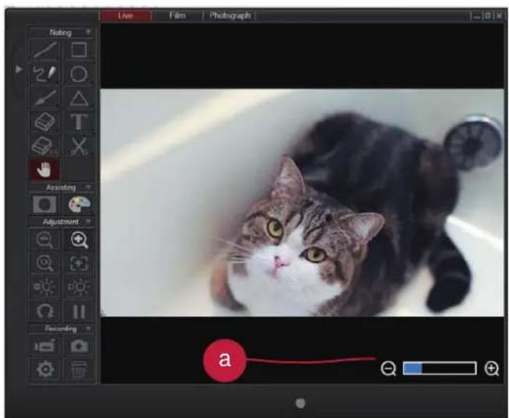Switch to the Photograph tab

pos(230,15)
